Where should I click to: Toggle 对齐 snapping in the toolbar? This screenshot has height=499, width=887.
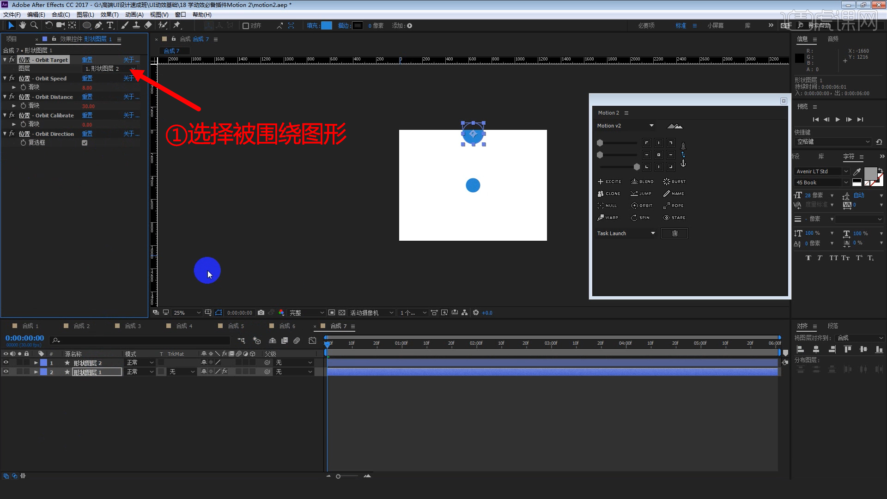click(245, 26)
